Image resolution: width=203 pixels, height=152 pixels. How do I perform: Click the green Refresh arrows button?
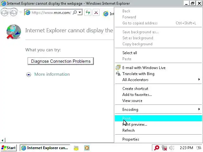88,12
